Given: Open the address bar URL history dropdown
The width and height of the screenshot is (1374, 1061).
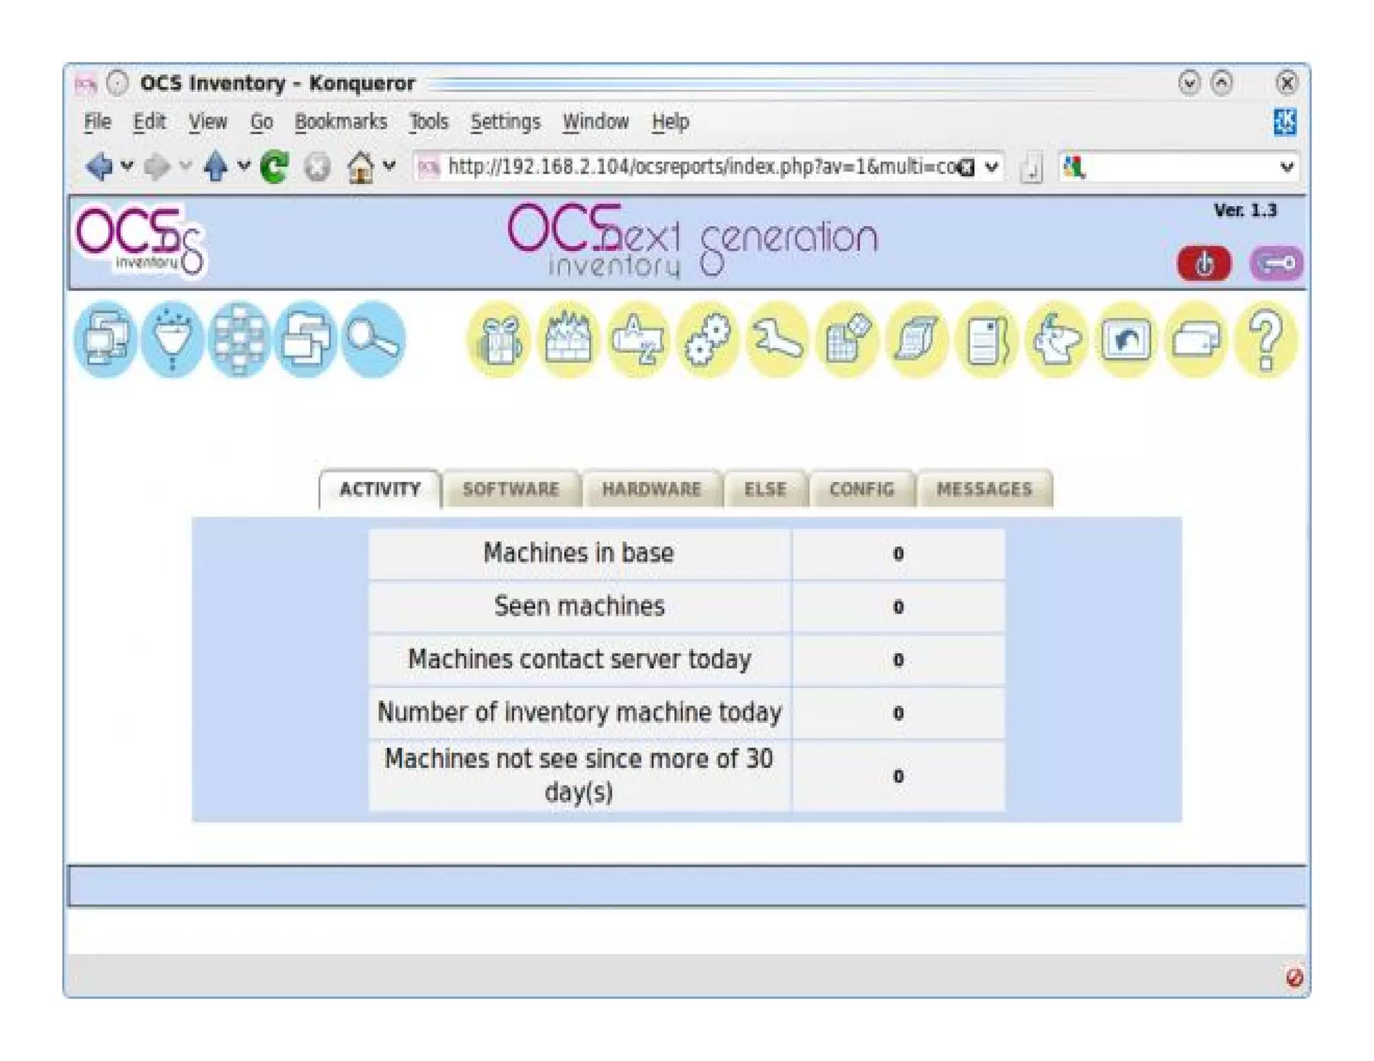Looking at the screenshot, I should (992, 166).
